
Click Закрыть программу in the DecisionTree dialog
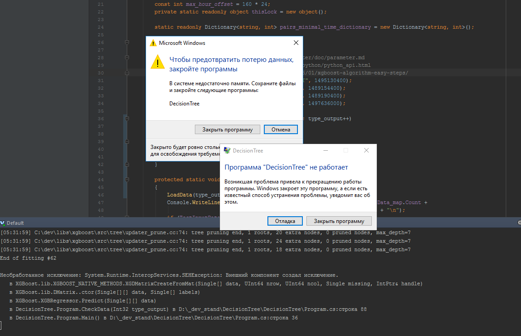point(339,221)
